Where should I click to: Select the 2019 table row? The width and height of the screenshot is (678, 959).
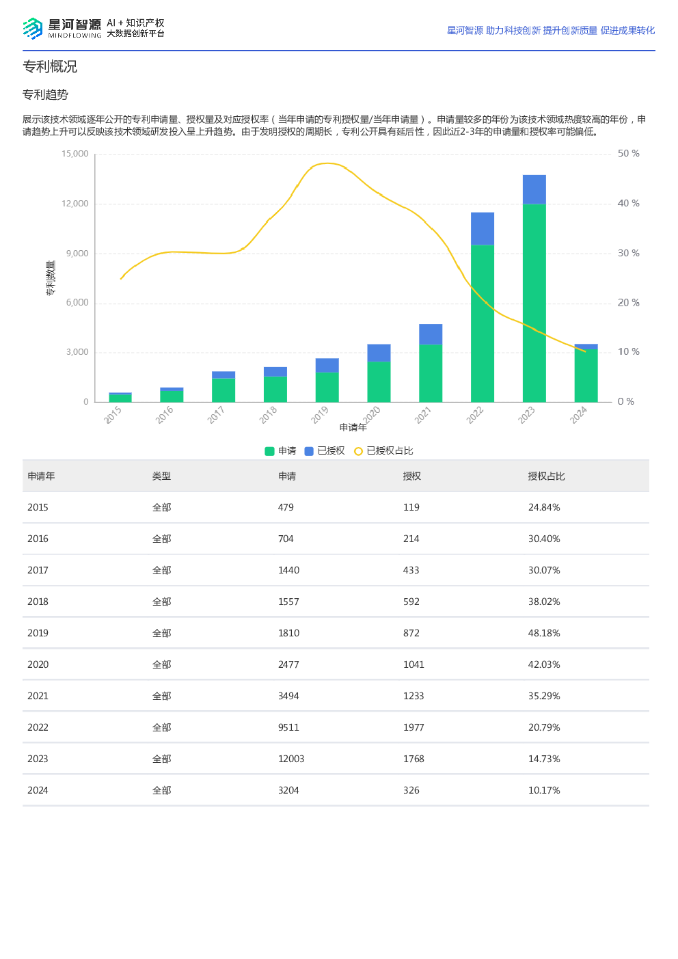click(336, 633)
